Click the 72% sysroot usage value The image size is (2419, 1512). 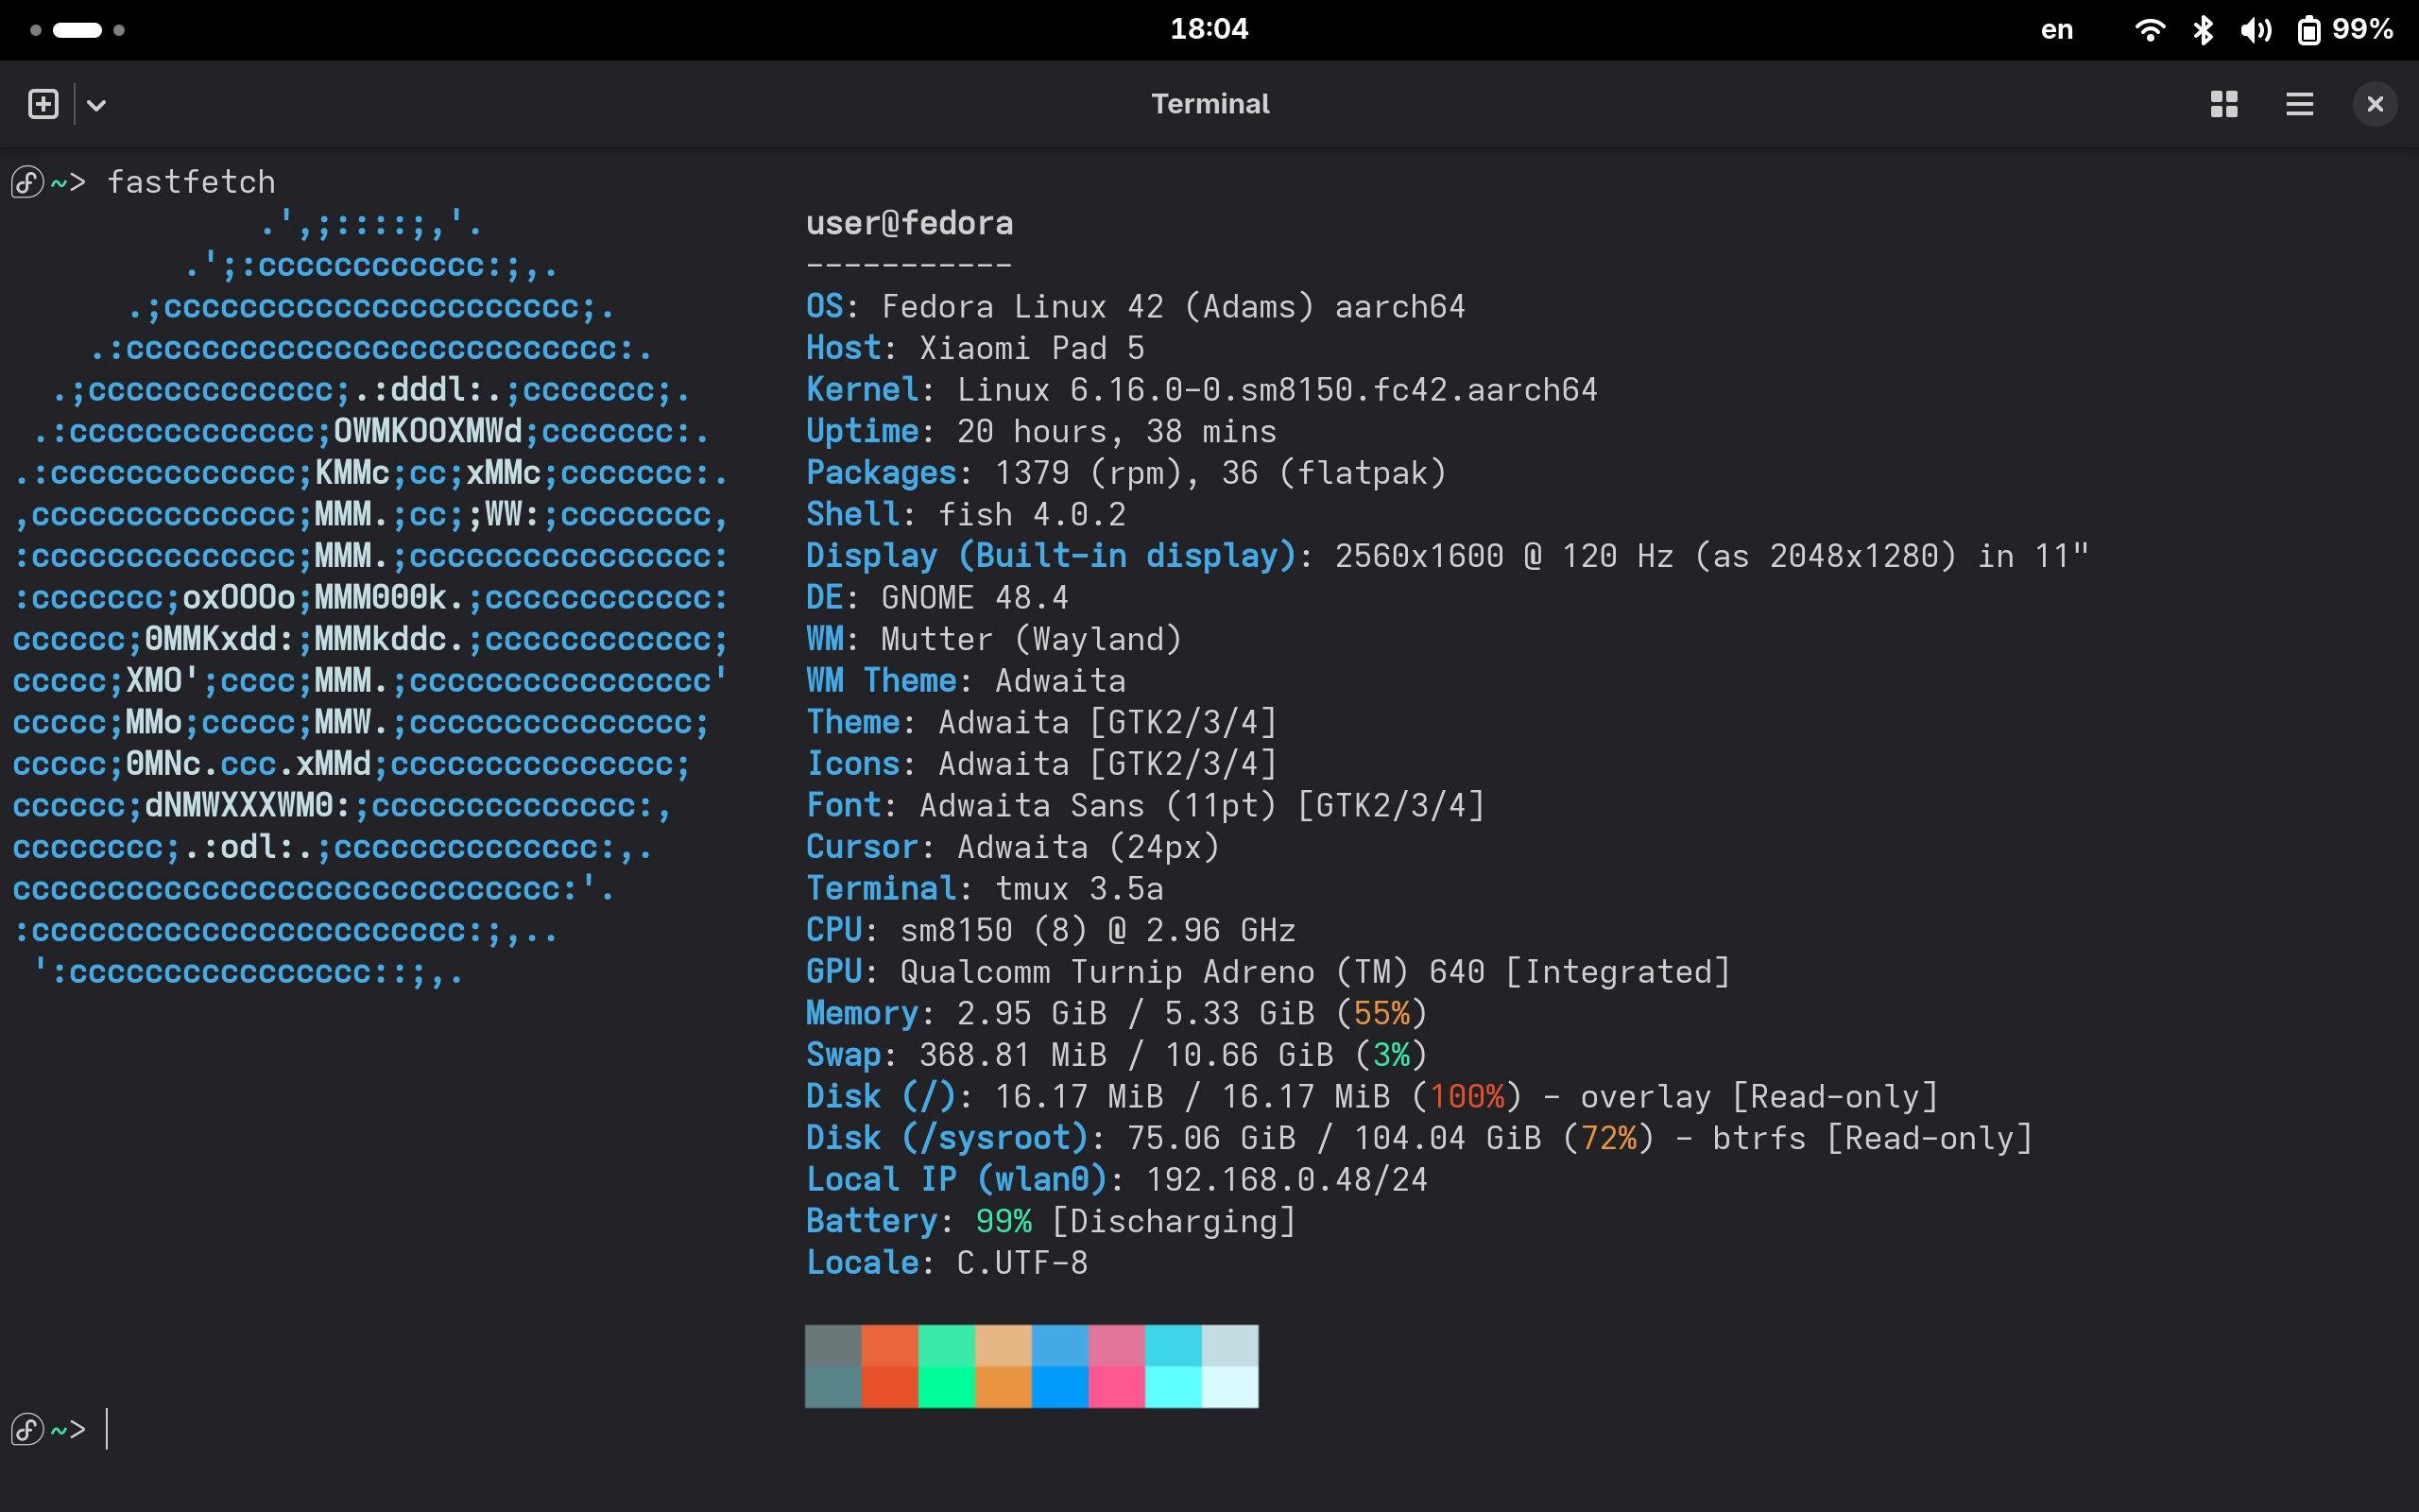(x=1608, y=1138)
